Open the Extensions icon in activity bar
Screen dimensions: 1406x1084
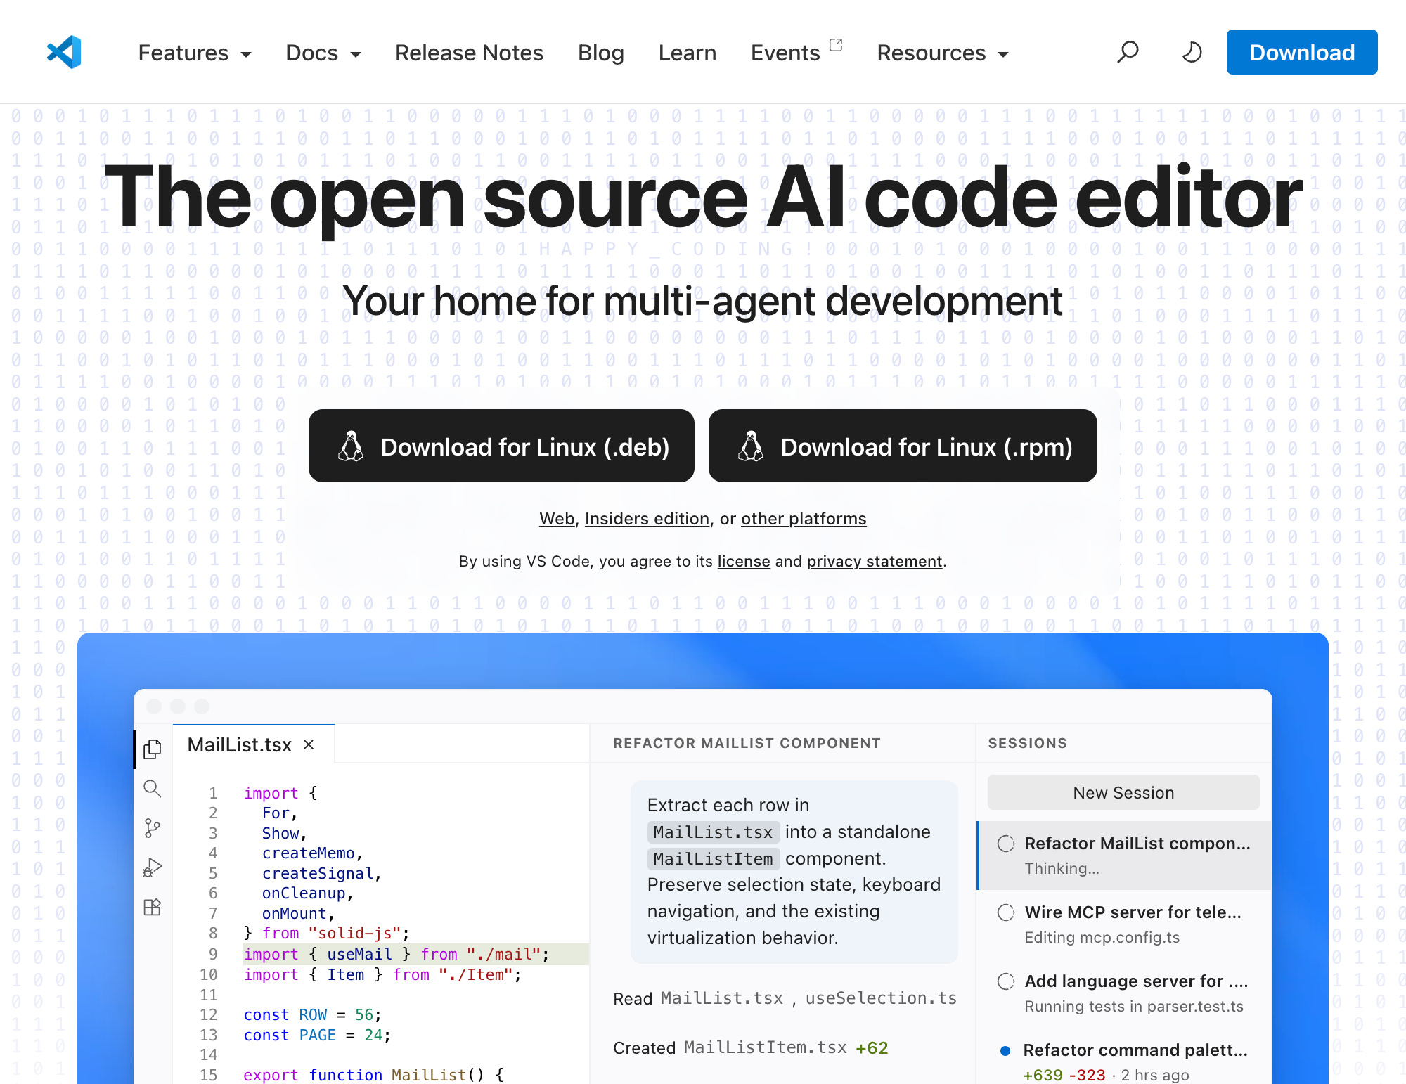[x=153, y=908]
